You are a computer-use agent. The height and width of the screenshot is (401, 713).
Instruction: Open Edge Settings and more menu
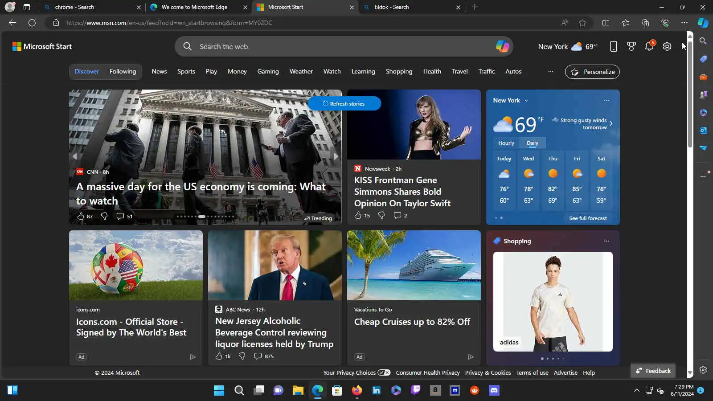[x=684, y=23]
